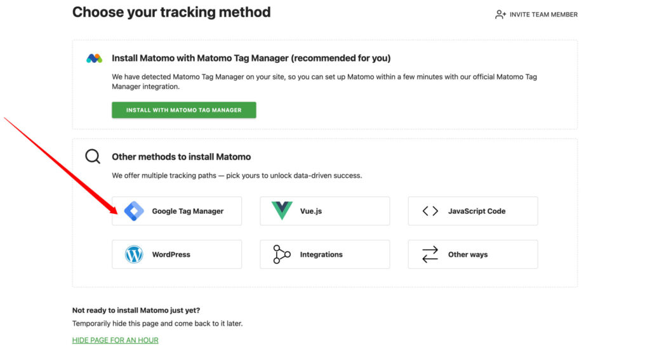Click the magnifier icon beside Other methods

point(93,157)
